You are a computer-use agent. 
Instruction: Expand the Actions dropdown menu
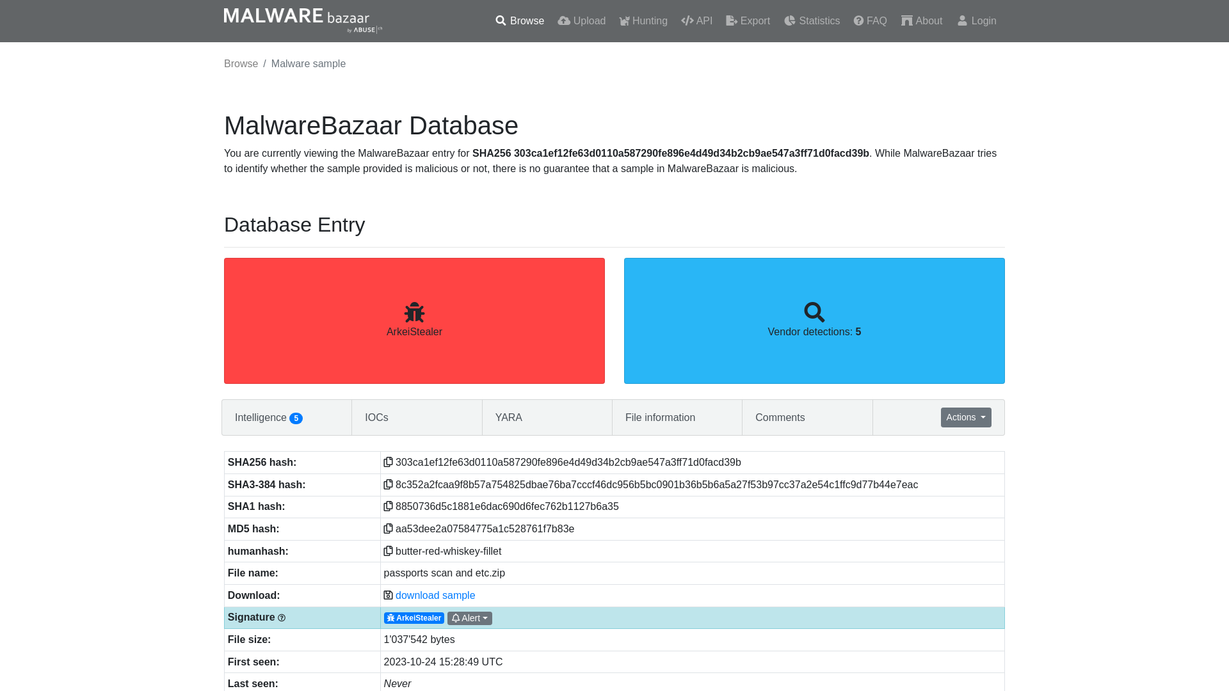tap(966, 417)
